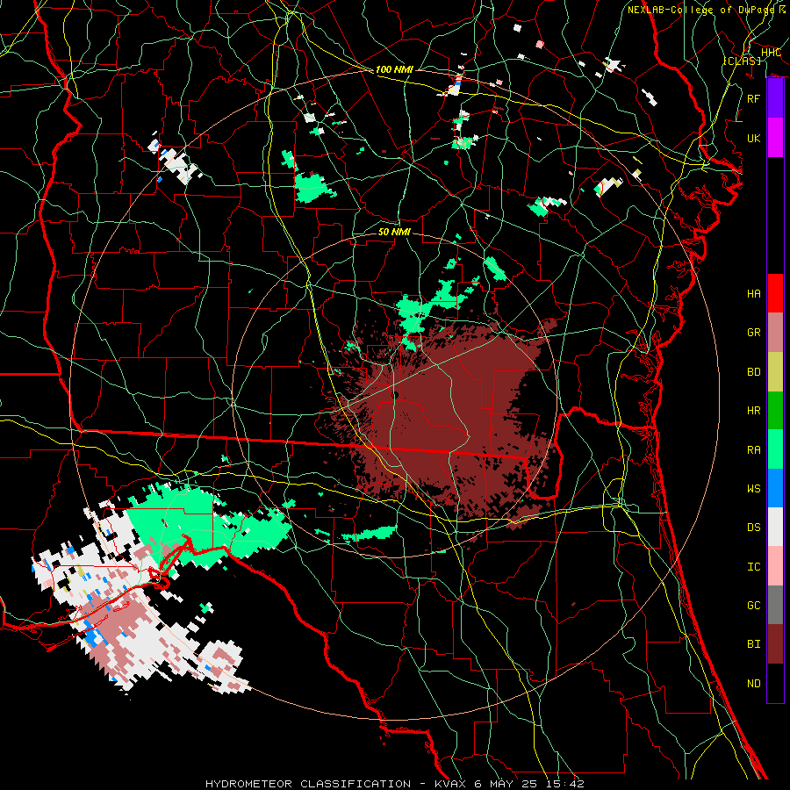Viewport: 790px width, 790px height.
Task: Click the BI legend label
Action: (754, 644)
